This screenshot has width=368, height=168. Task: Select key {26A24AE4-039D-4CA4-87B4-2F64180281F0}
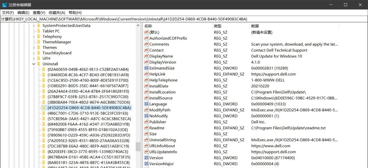(88, 91)
